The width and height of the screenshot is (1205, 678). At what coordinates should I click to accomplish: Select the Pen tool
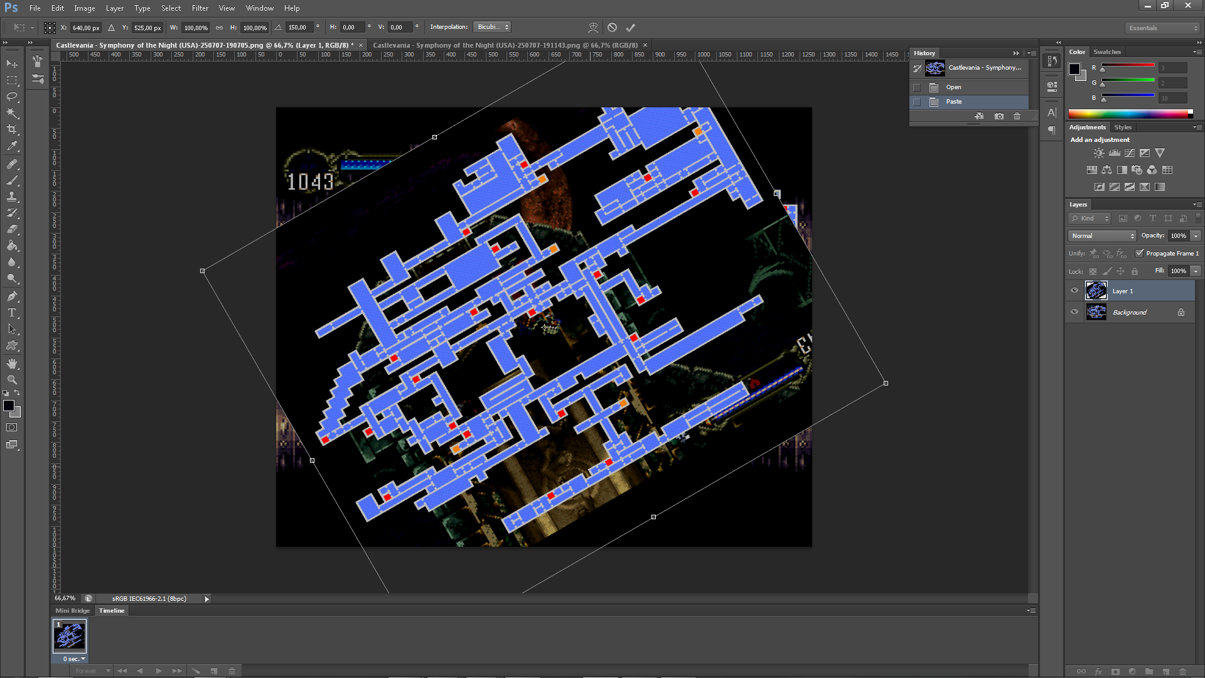(12, 296)
